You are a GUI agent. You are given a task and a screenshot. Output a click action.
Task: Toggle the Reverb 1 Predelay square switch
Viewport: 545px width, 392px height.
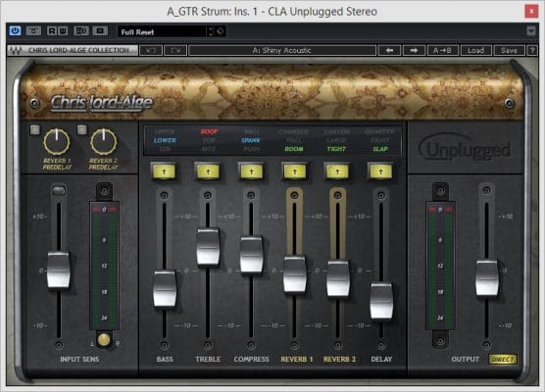[x=34, y=129]
